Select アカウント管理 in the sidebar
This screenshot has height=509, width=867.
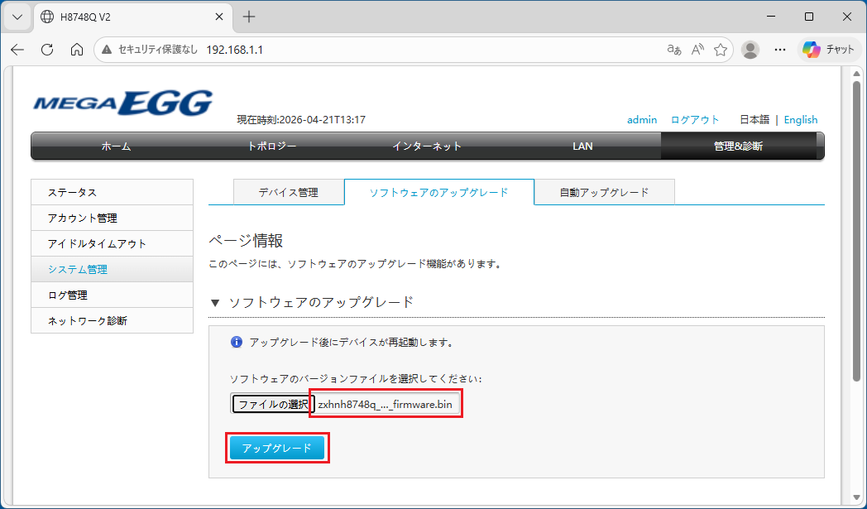pos(113,218)
